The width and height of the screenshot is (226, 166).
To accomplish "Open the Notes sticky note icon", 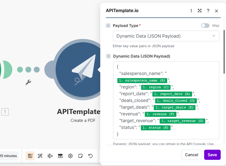I will (x=80, y=156).
